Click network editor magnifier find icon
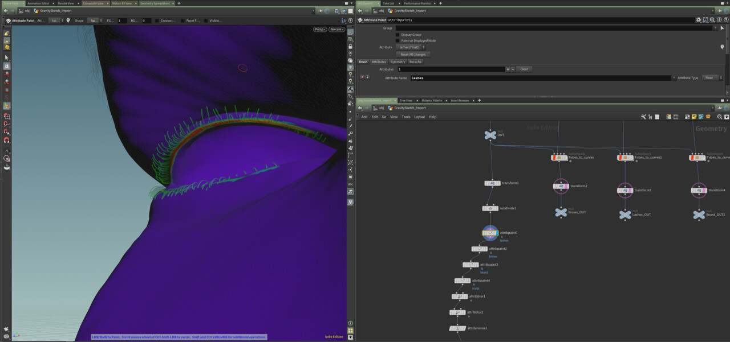Viewport: 730px width, 342px height. point(720,117)
